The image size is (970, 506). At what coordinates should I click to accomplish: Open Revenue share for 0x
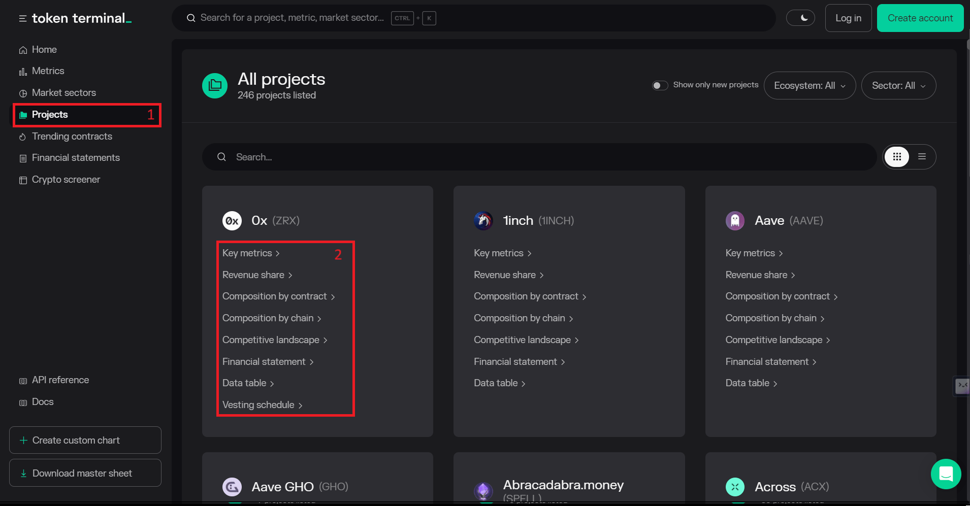257,275
